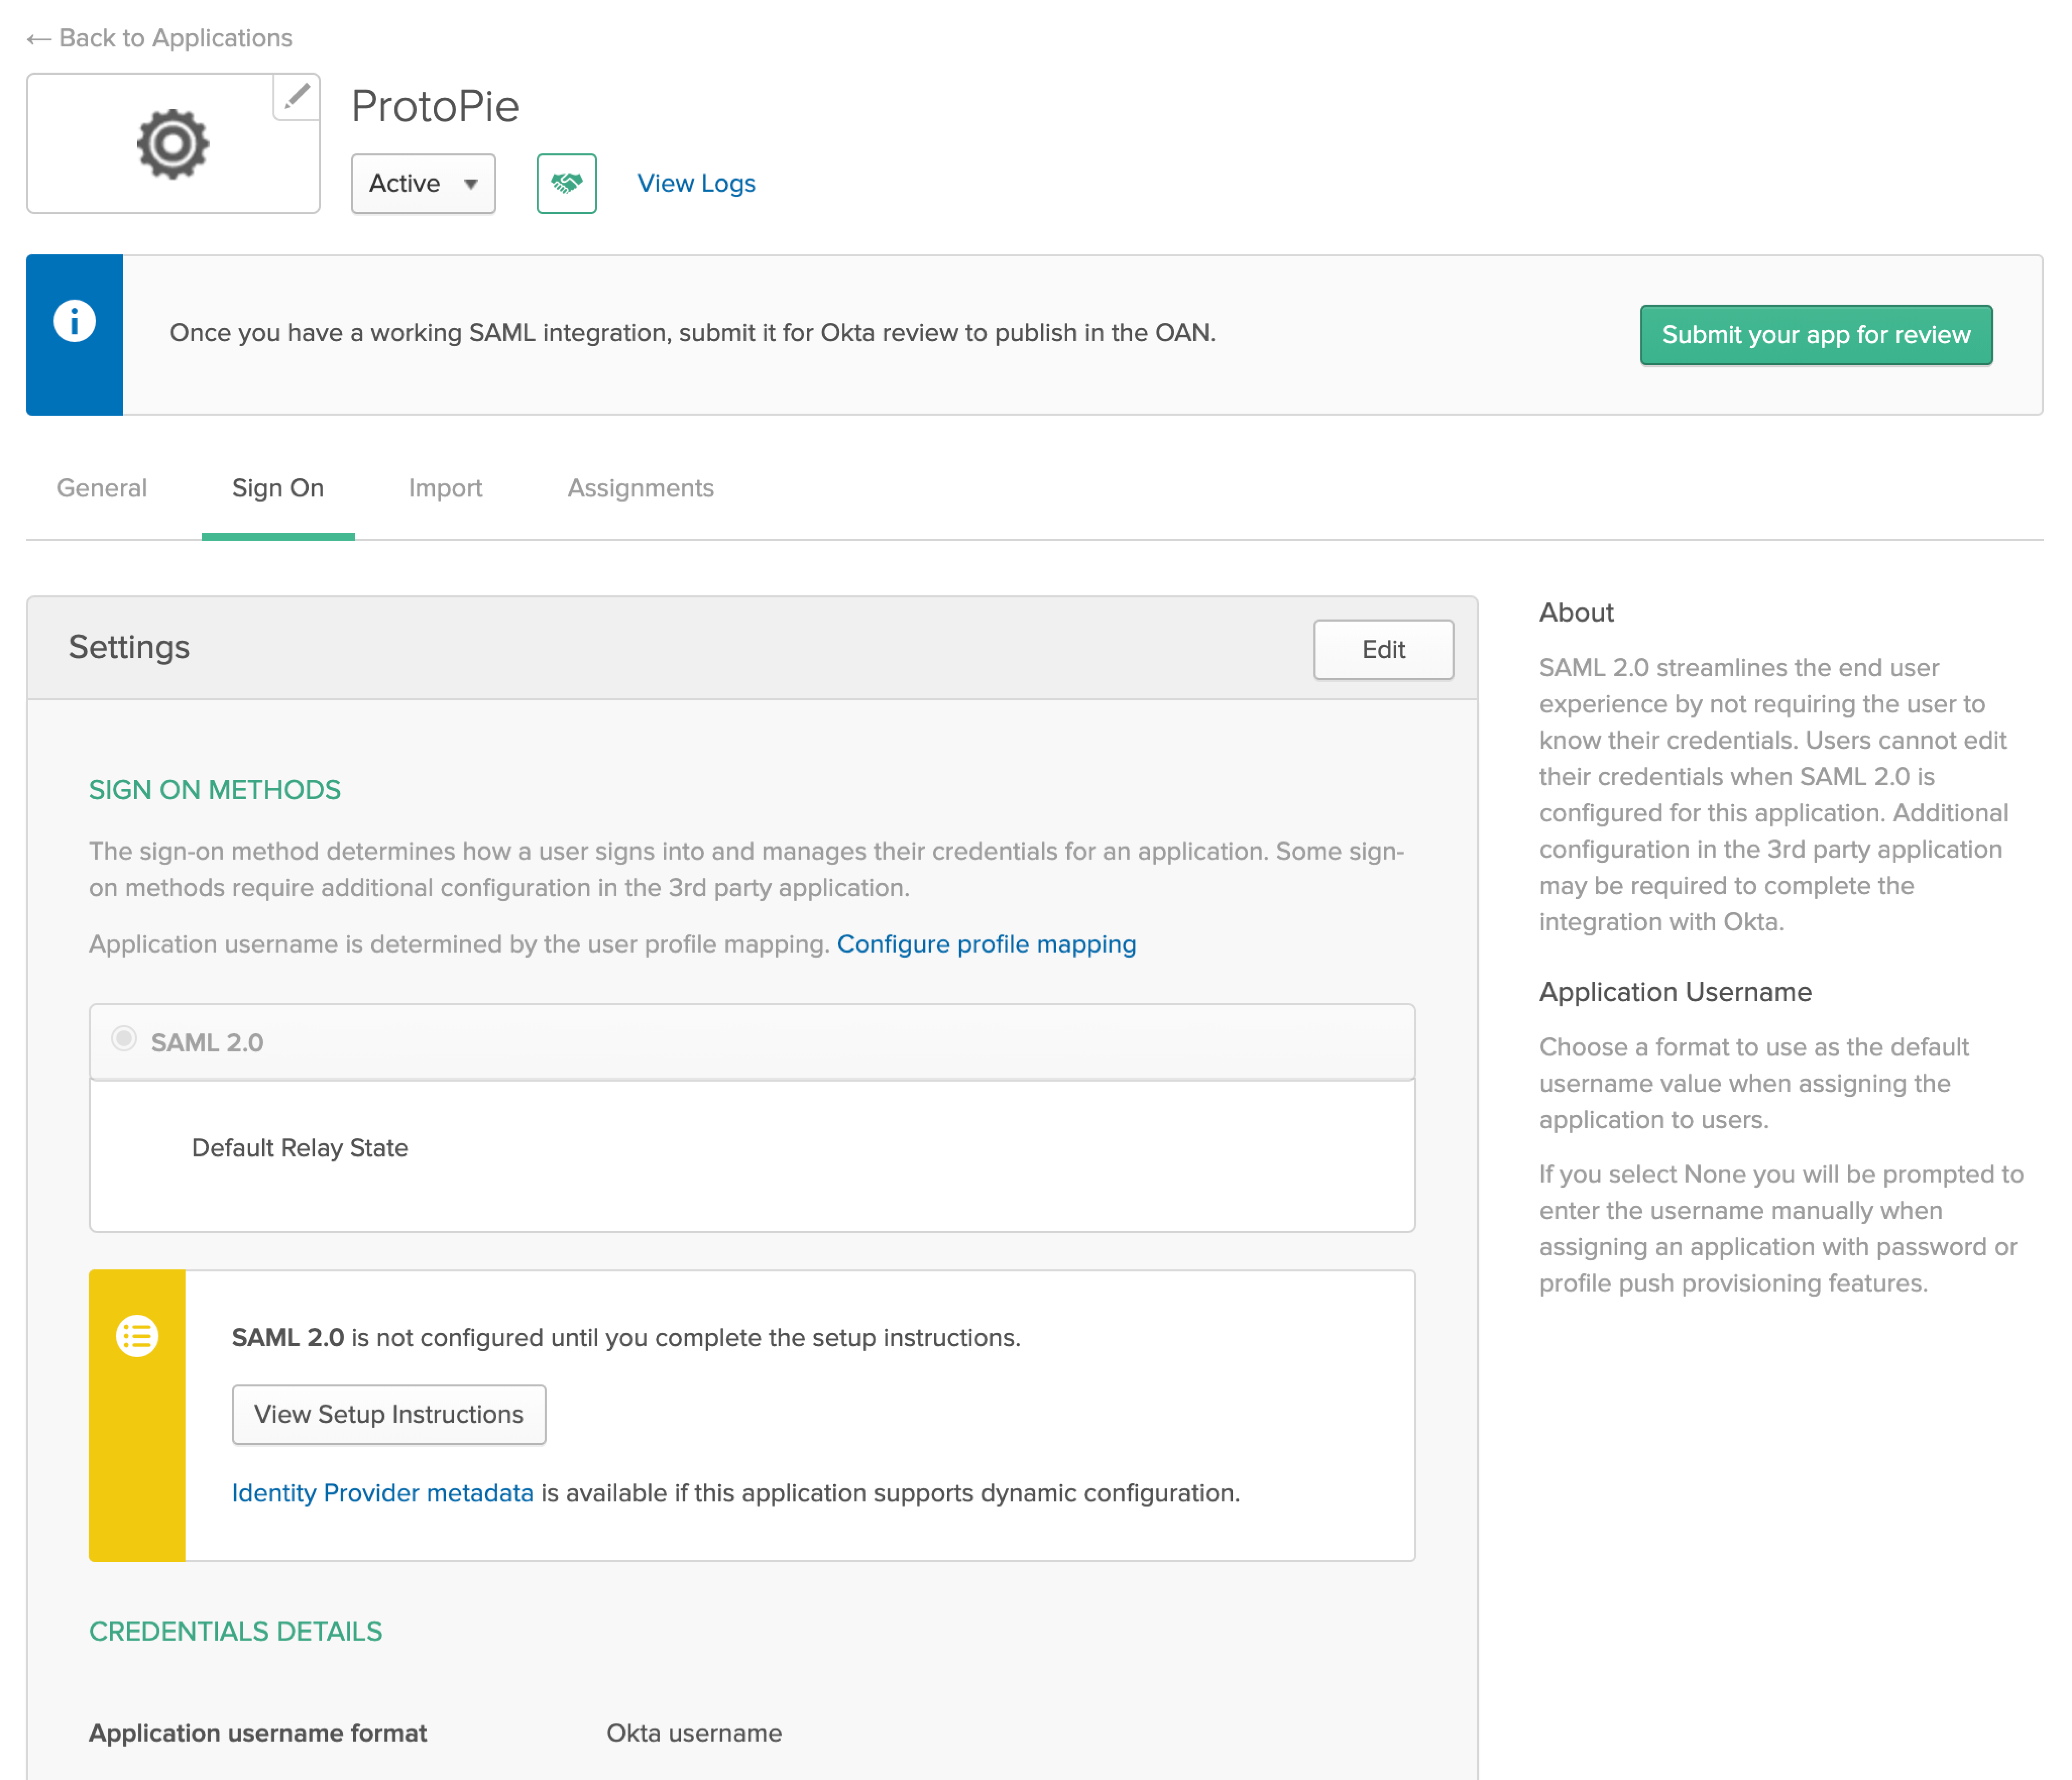This screenshot has width=2072, height=1780.
Task: Click the yellow list icon in warning
Action: coord(137,1336)
